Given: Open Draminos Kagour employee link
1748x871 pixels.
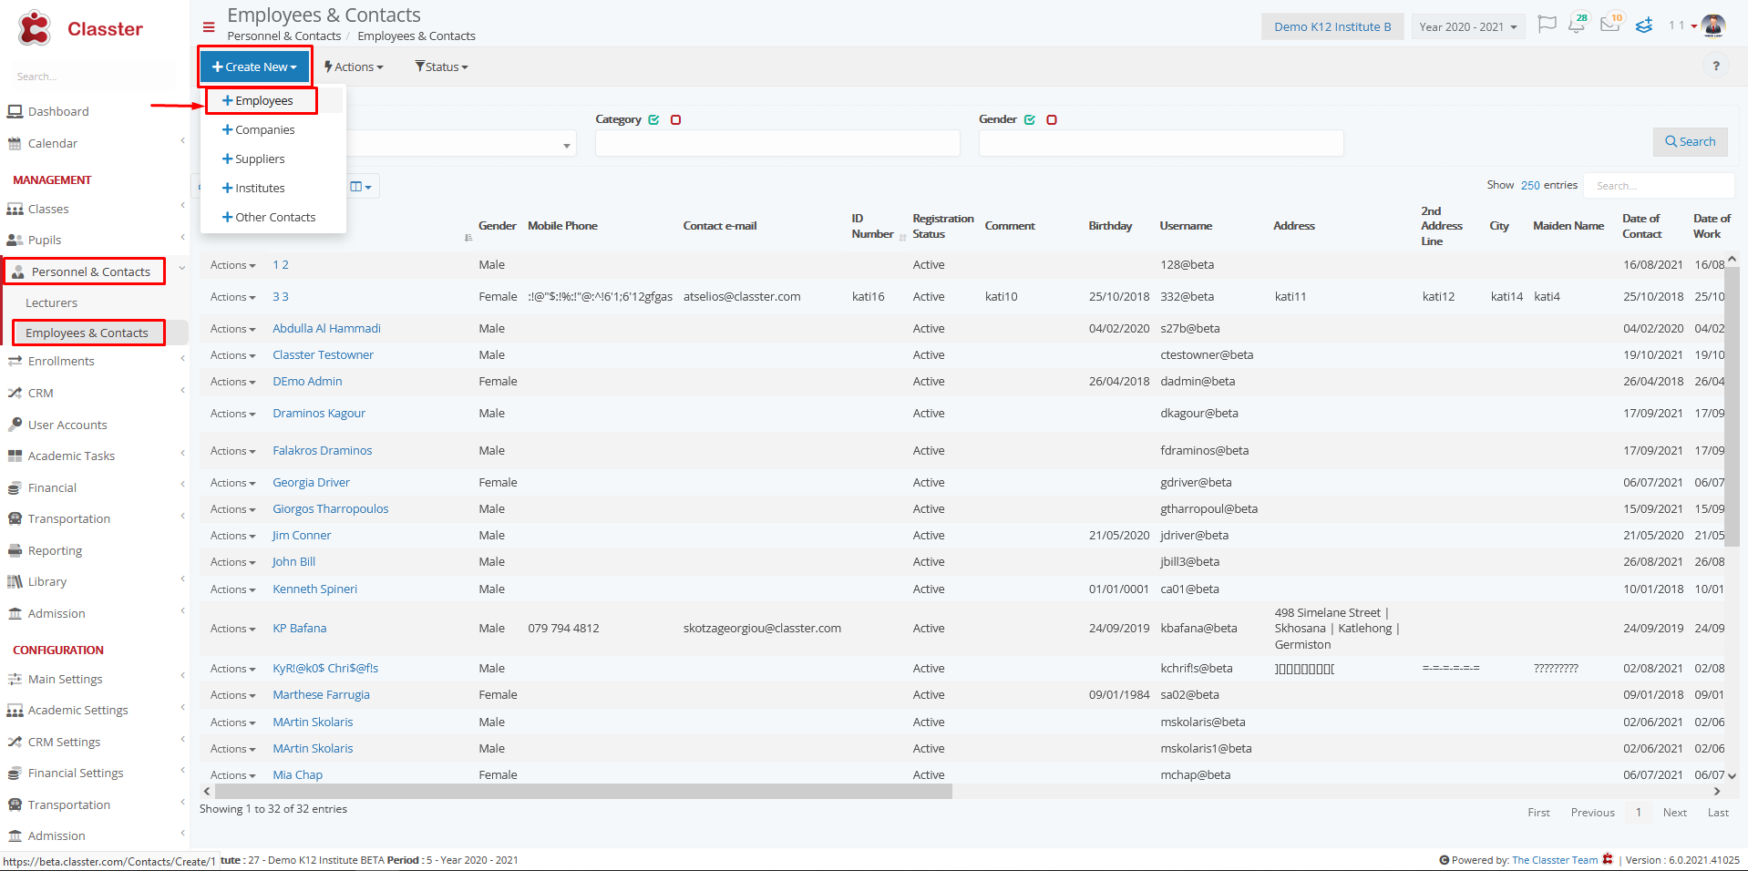Looking at the screenshot, I should (x=319, y=414).
